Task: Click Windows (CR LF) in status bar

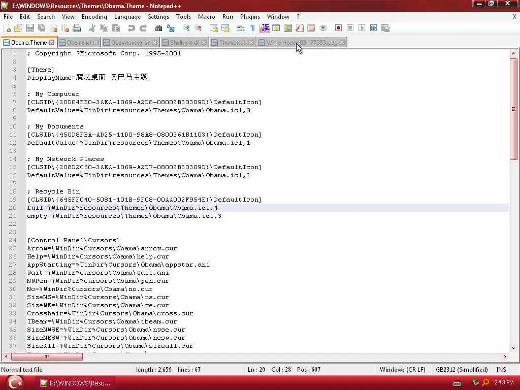Action: point(402,370)
